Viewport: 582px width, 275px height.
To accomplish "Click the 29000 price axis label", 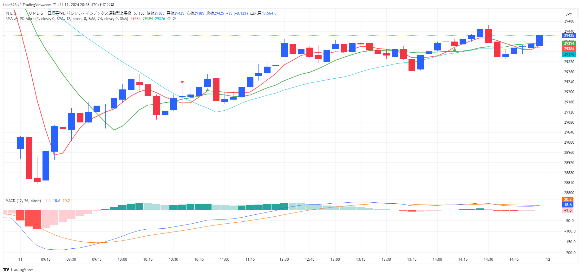I will coord(569,142).
